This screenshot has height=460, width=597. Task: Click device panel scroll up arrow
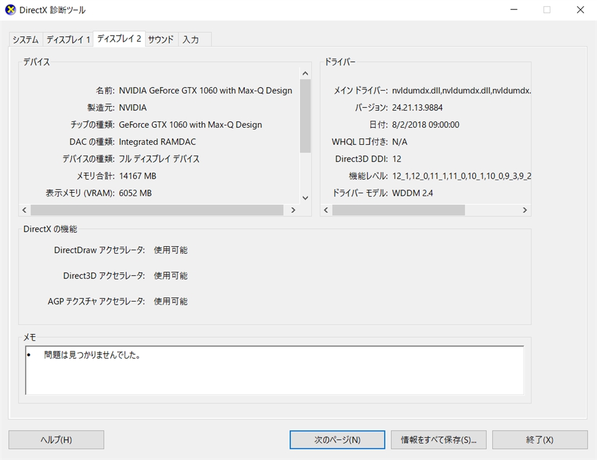pyautogui.click(x=305, y=73)
